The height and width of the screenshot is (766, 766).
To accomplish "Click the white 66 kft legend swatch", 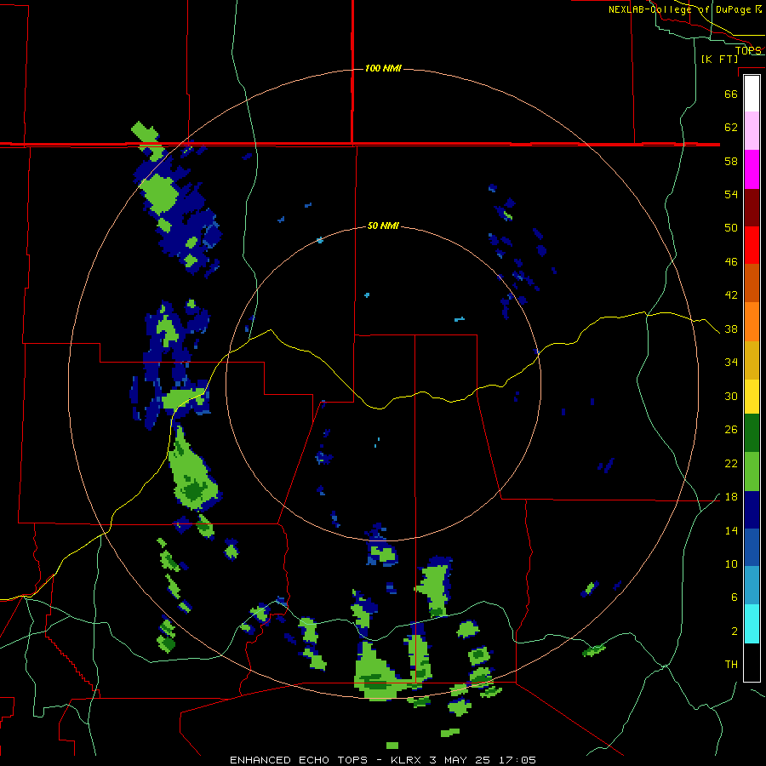I will 752,94.
